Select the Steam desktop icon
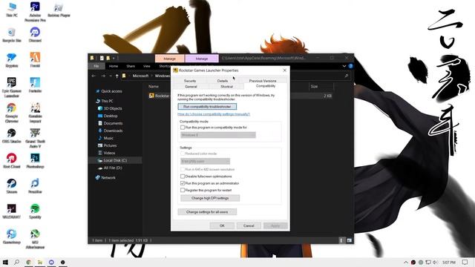475x267 pixels. click(12, 186)
